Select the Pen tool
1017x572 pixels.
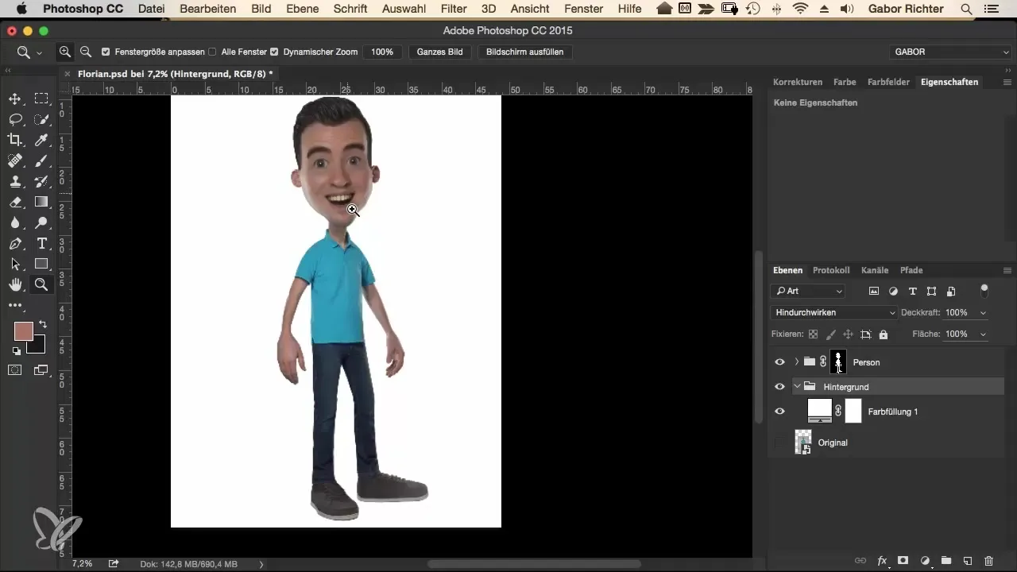(x=15, y=243)
